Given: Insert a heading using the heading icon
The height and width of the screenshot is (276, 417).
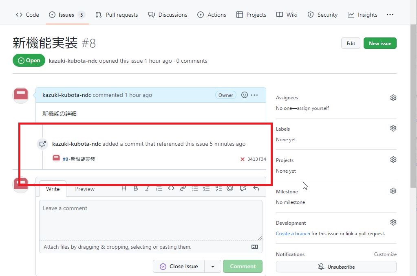Looking at the screenshot, I should pos(124,188).
